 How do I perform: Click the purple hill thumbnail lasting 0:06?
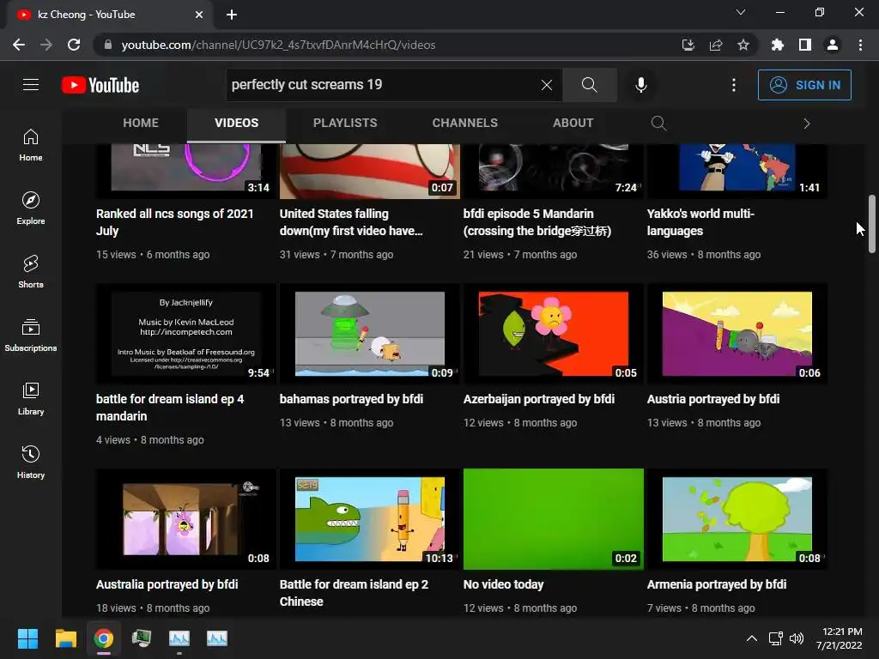(737, 334)
